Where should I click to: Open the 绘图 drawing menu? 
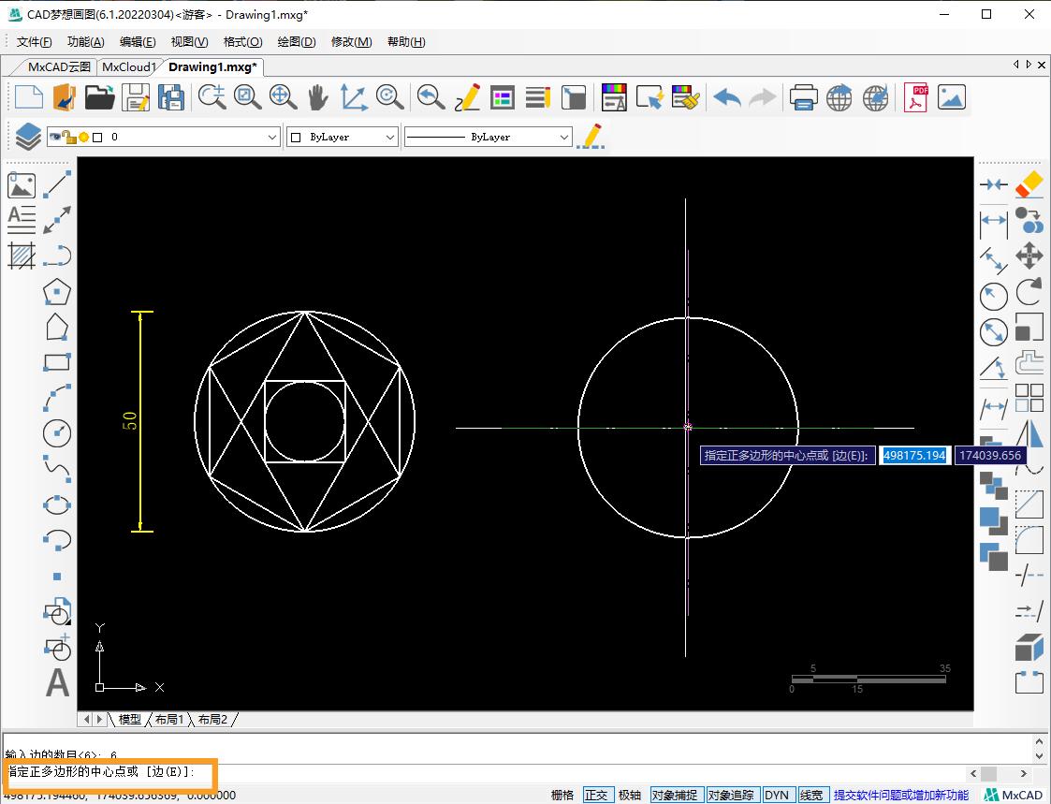296,42
